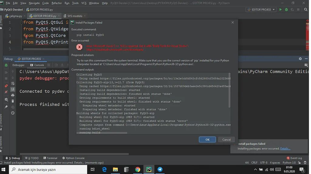The height and width of the screenshot is (174, 311).
Task: Open Microsoft Edge from the taskbar
Action: 104,169
